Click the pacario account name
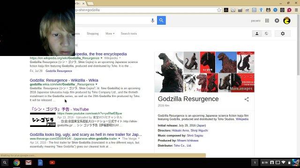This screenshot has width=300, height=168. (x=255, y=21)
